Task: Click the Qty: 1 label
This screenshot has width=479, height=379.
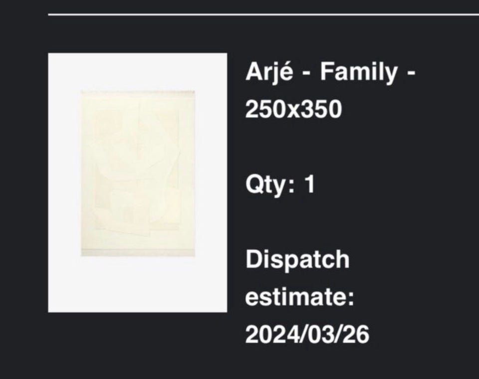Action: (280, 185)
